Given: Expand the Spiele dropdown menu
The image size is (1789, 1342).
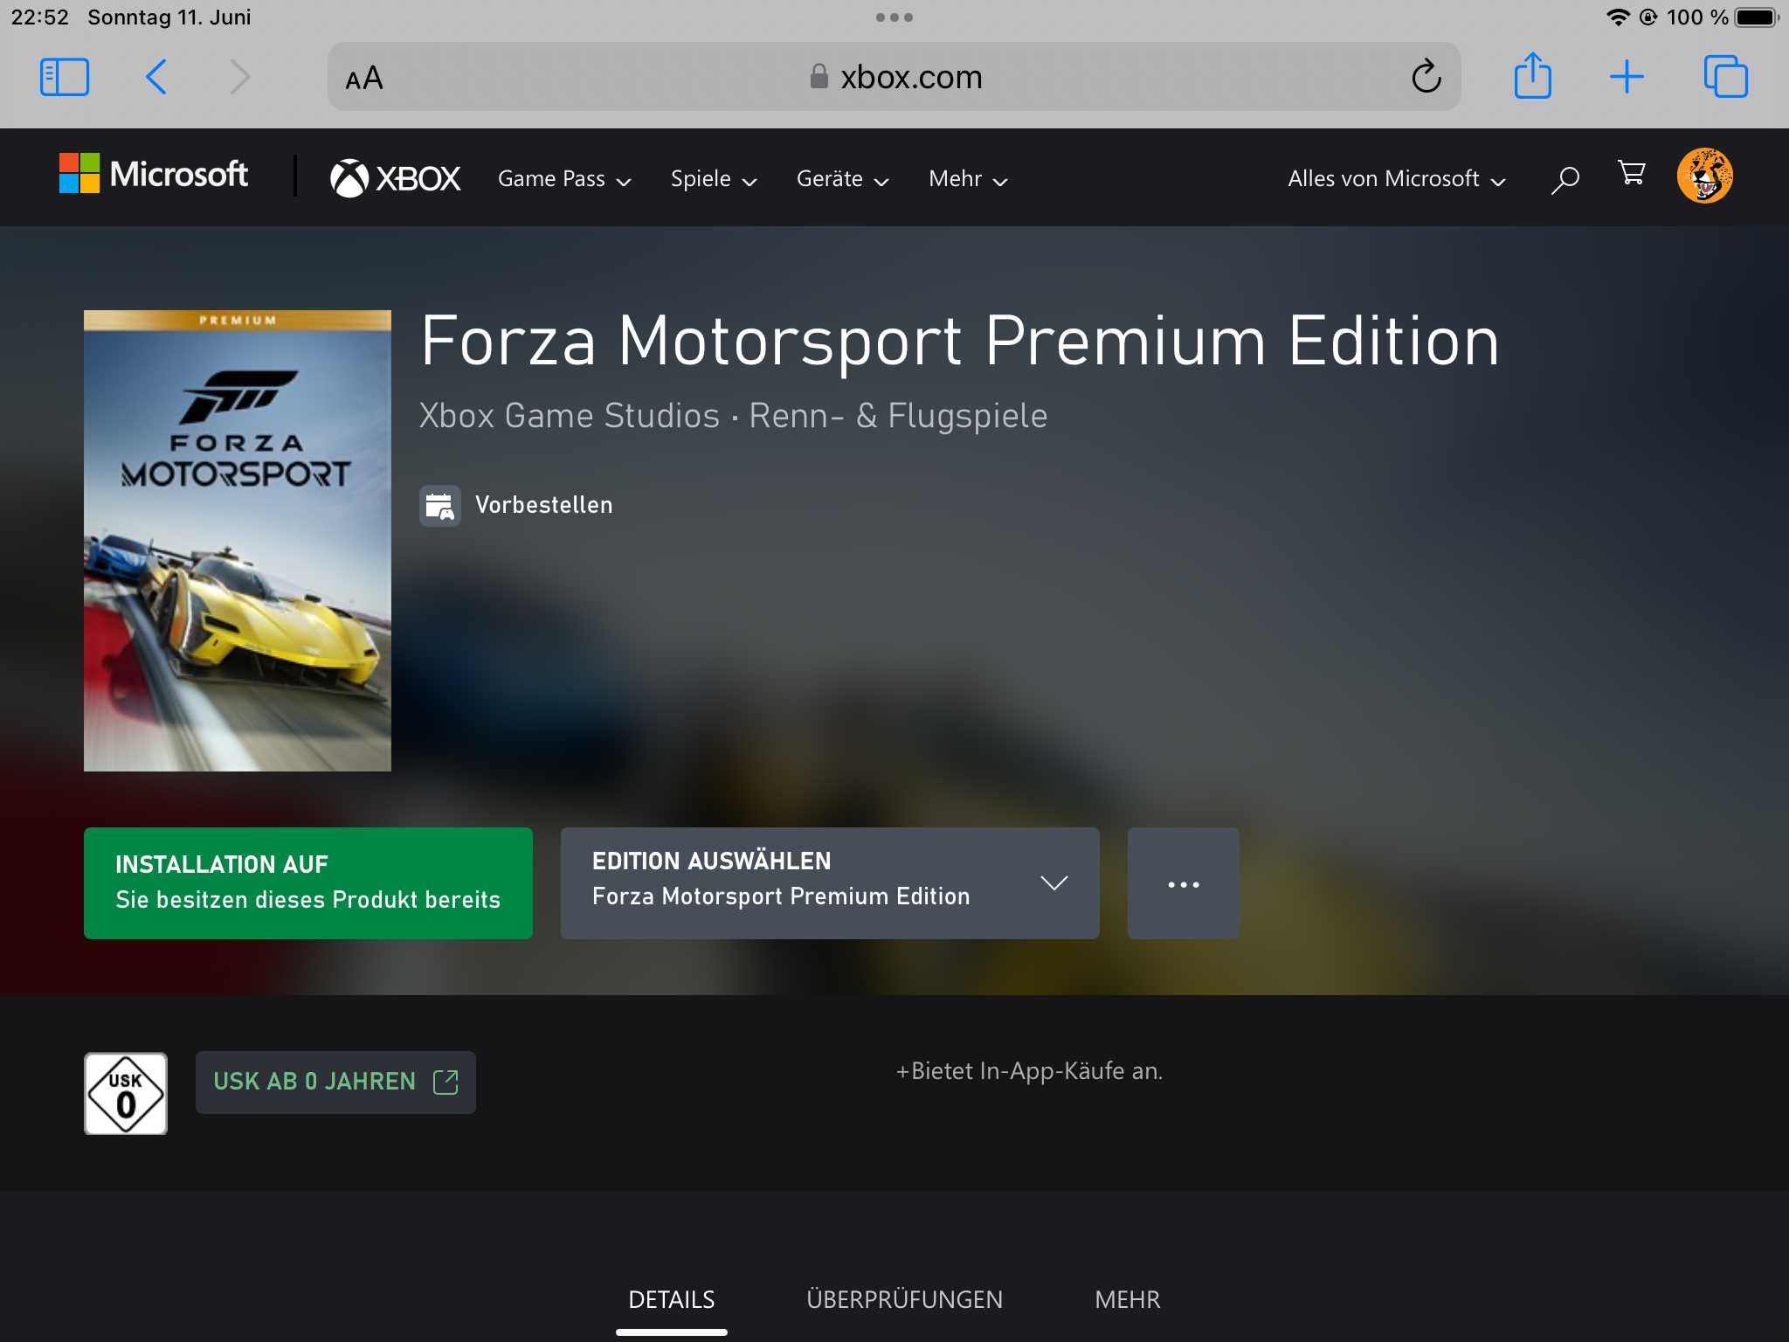Looking at the screenshot, I should coord(713,179).
